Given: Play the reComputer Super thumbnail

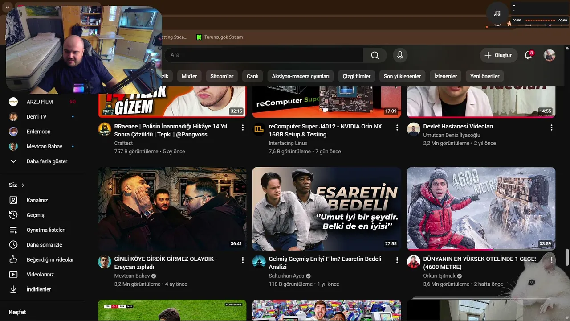Looking at the screenshot, I should pos(327,102).
